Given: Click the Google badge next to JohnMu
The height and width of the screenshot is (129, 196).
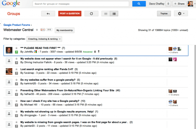Looking at the screenshot, I should coord(36,52).
